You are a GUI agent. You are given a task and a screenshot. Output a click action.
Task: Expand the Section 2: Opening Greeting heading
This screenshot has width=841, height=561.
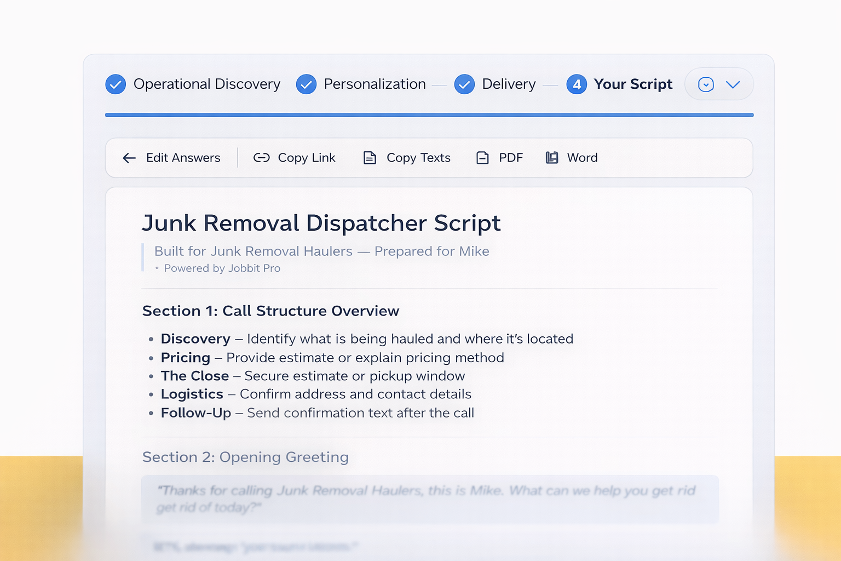point(245,457)
